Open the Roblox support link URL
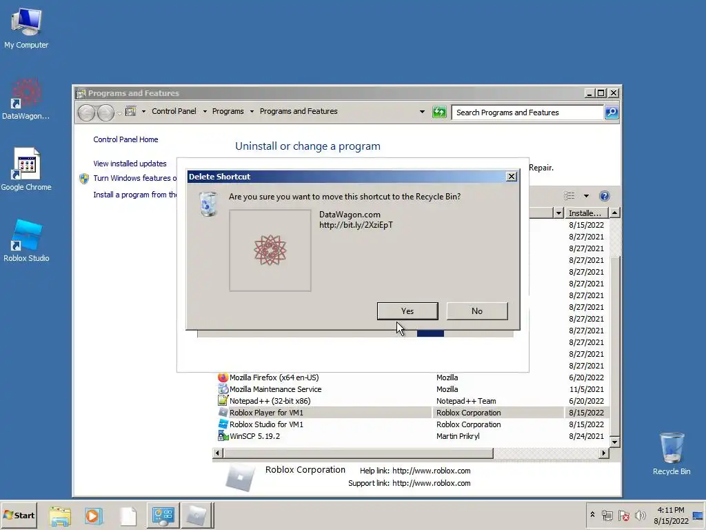 [432, 484]
